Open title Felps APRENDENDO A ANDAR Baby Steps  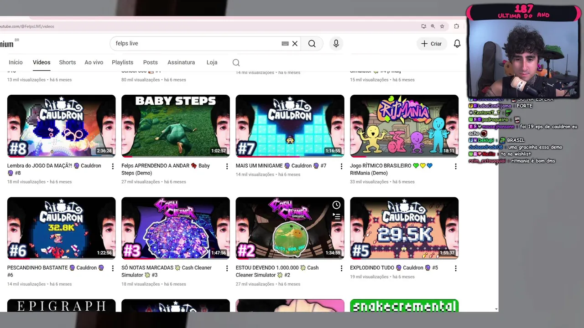[166, 169]
